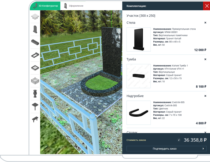This screenshot has height=162, width=210.
Task: Select the vase decoration tool
Action: coord(35,94)
